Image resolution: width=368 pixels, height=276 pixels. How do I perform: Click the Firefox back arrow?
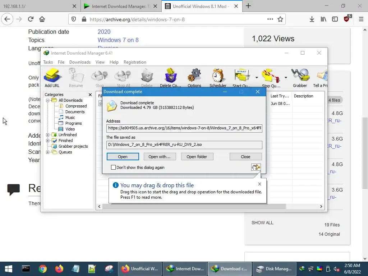point(7,19)
